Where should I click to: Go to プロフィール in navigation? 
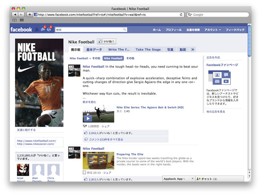(173, 30)
